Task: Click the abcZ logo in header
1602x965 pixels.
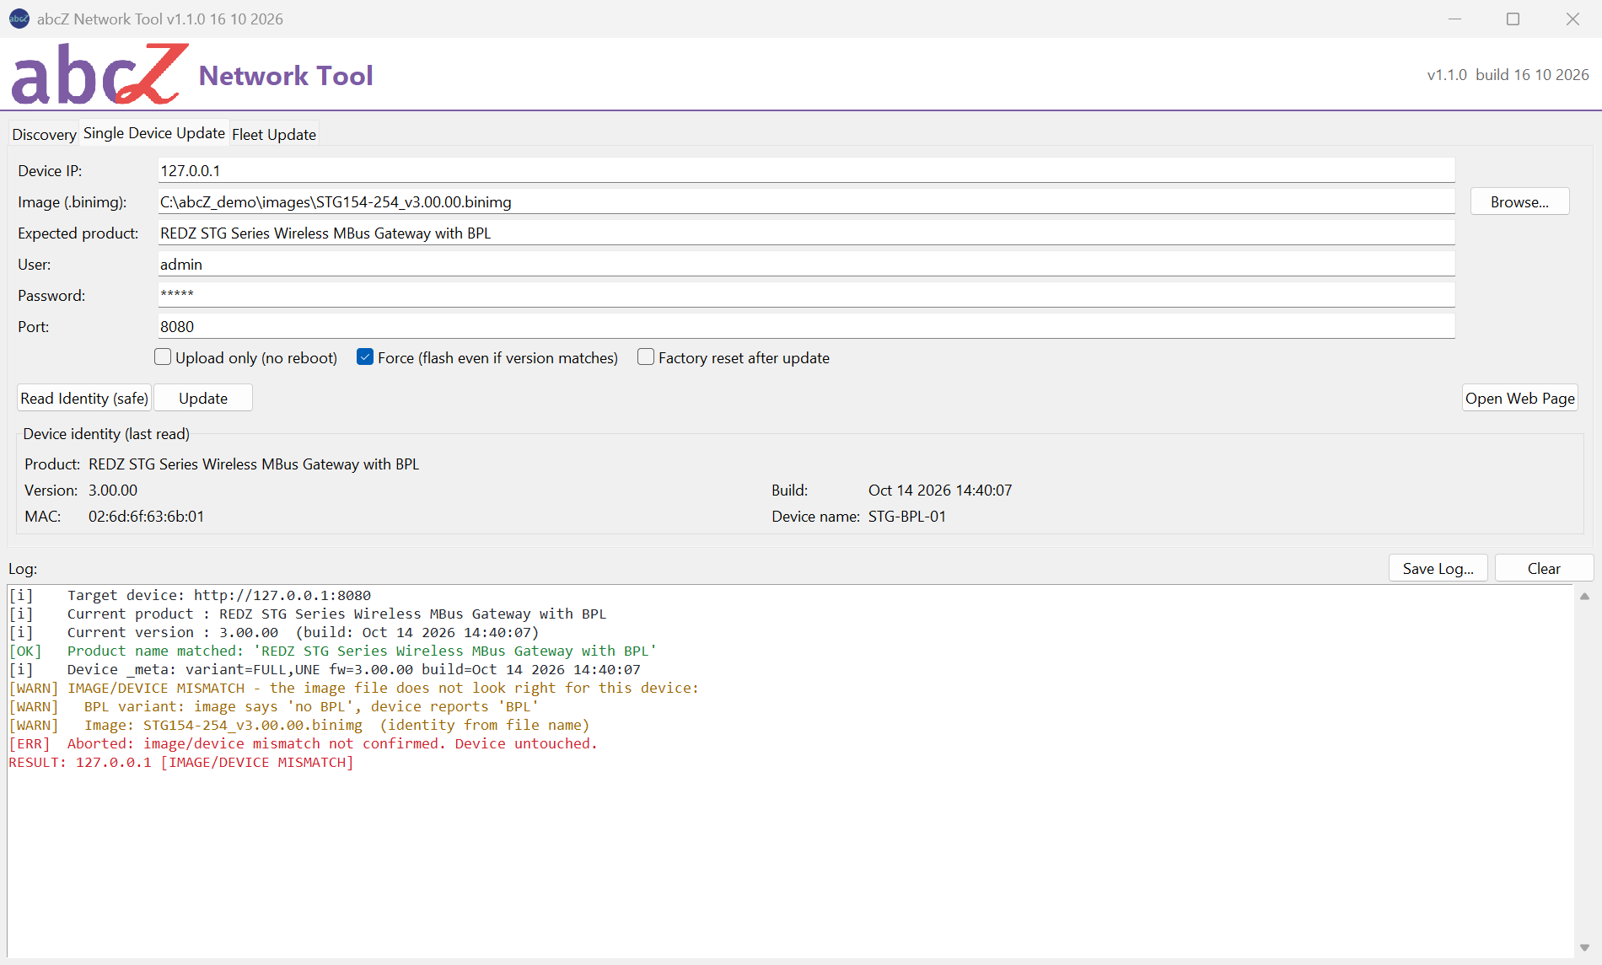Action: tap(99, 74)
